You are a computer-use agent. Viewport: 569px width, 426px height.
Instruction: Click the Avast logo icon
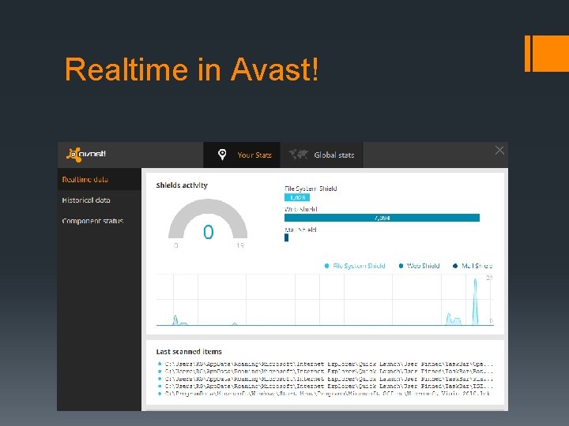click(x=86, y=155)
